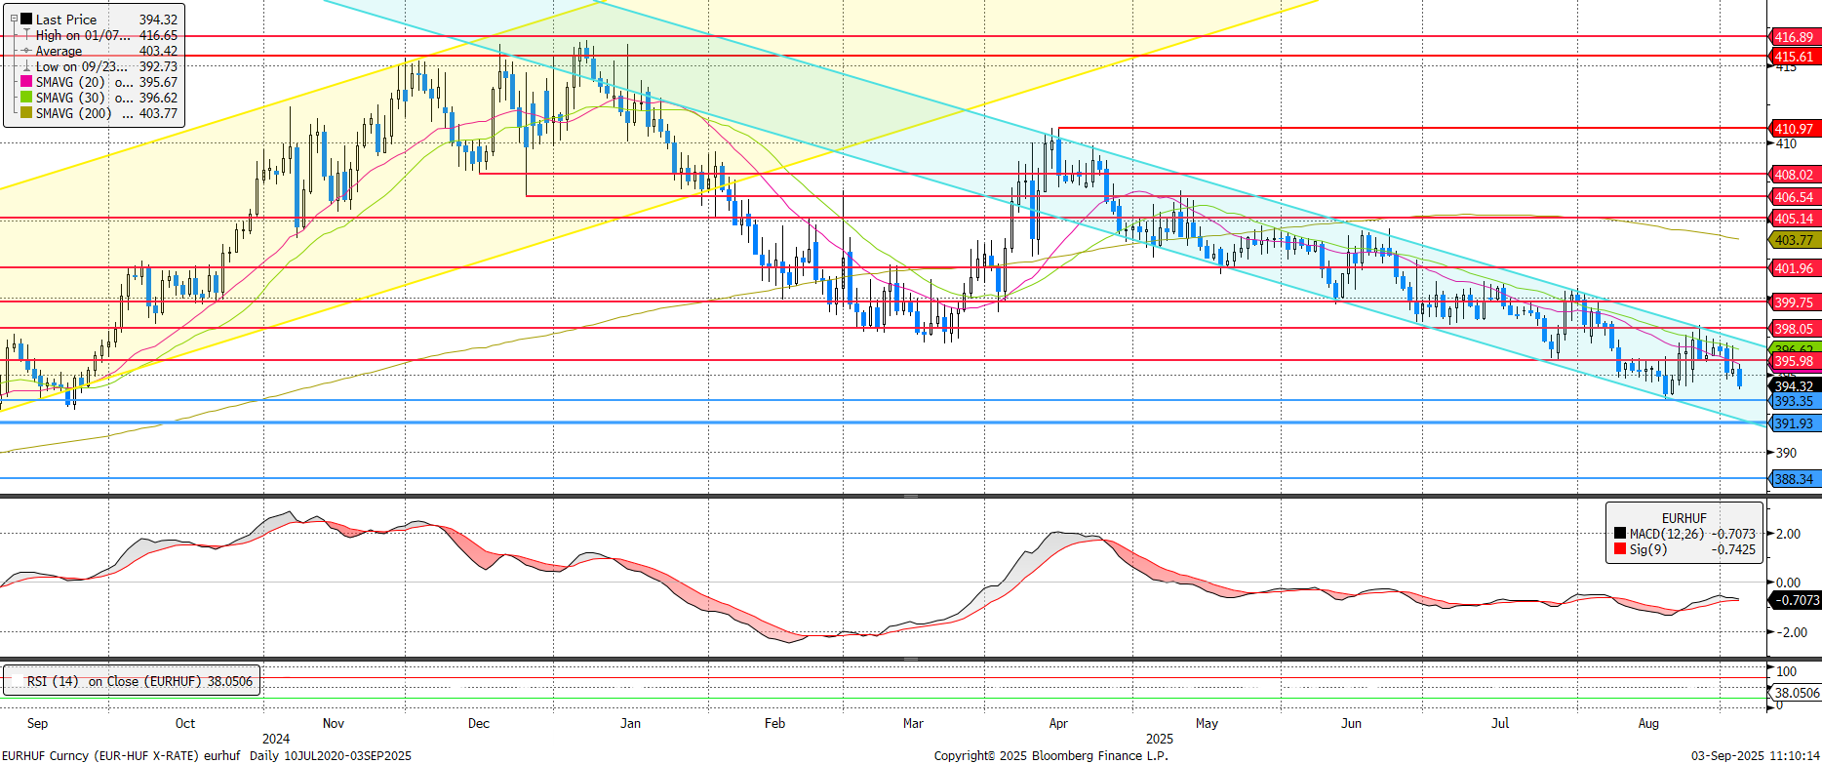Select the red 405.14 price line tag
This screenshot has width=1822, height=764.
click(x=1793, y=219)
